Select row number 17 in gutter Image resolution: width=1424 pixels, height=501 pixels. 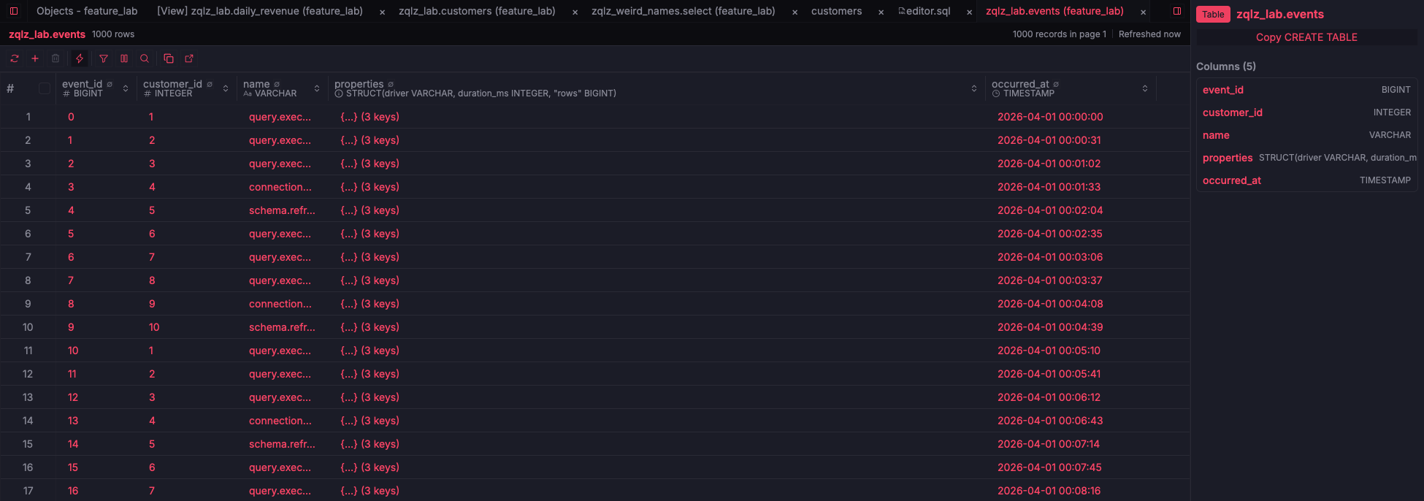coord(28,491)
